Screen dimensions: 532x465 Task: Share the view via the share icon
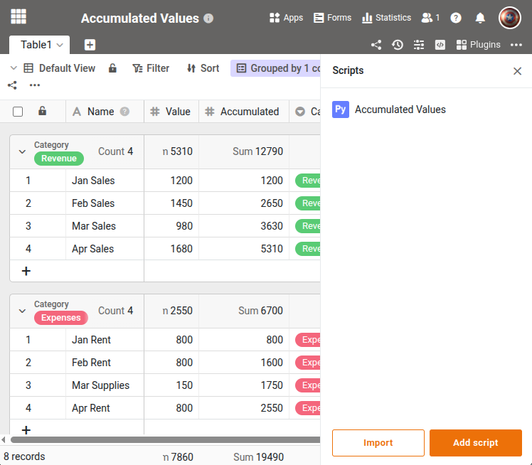[12, 85]
